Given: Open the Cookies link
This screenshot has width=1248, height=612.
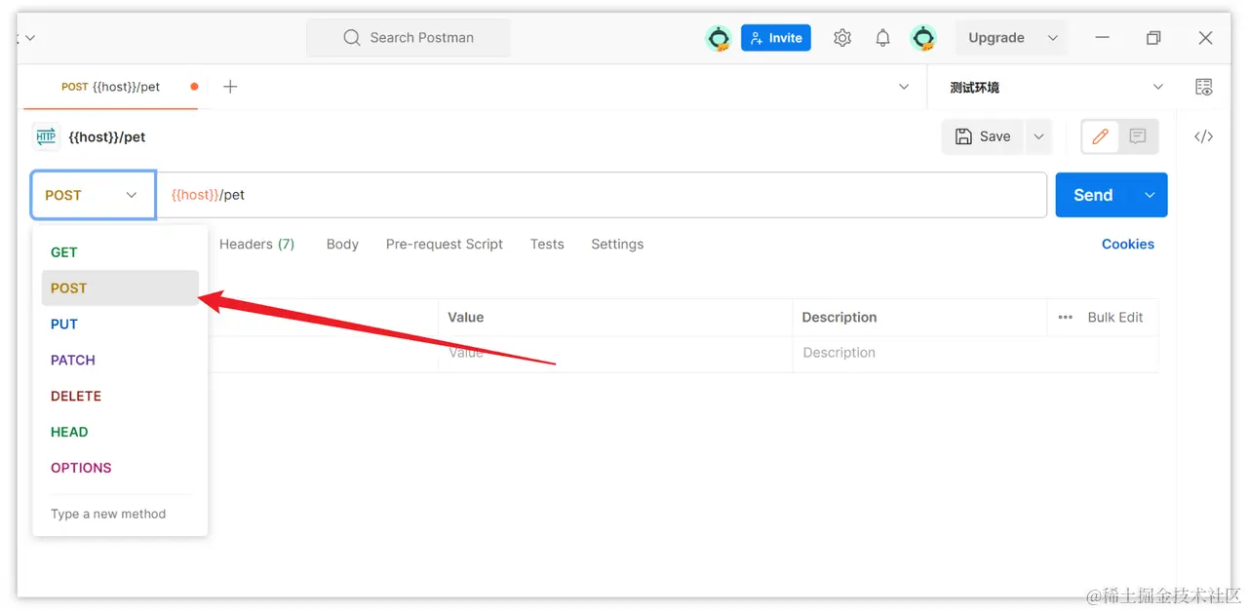Looking at the screenshot, I should click(1127, 244).
